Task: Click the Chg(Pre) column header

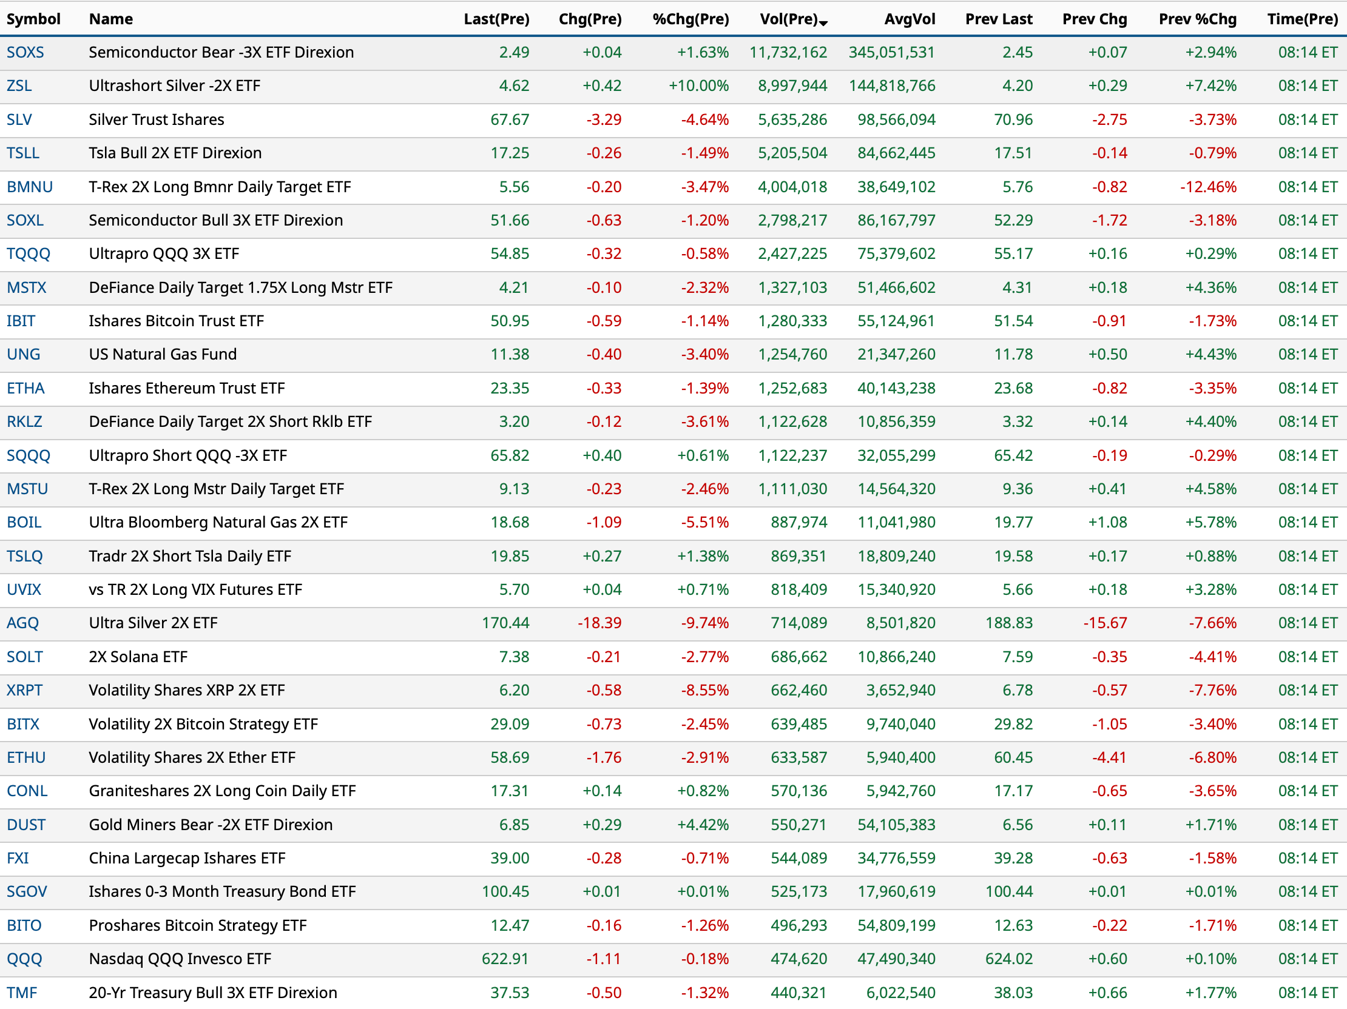Action: point(590,19)
